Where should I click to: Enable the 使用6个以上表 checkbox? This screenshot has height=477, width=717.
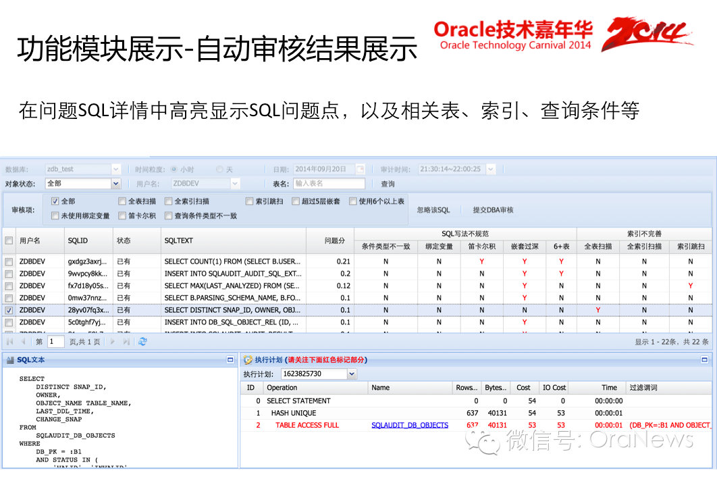coord(353,201)
